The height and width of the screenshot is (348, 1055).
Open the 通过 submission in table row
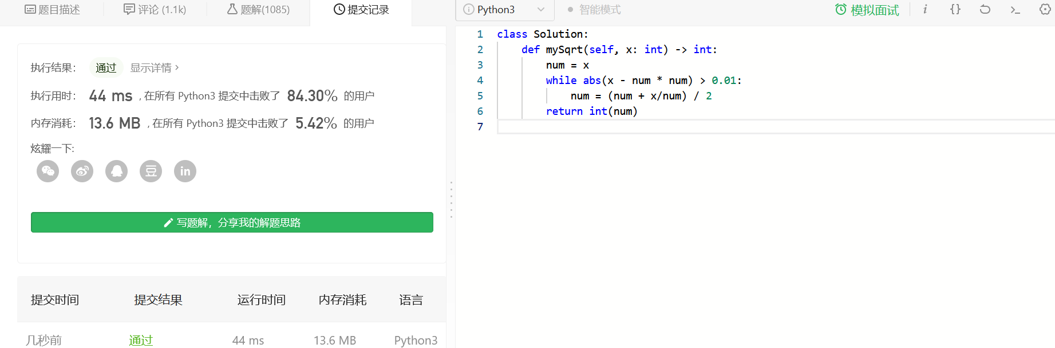pos(141,341)
